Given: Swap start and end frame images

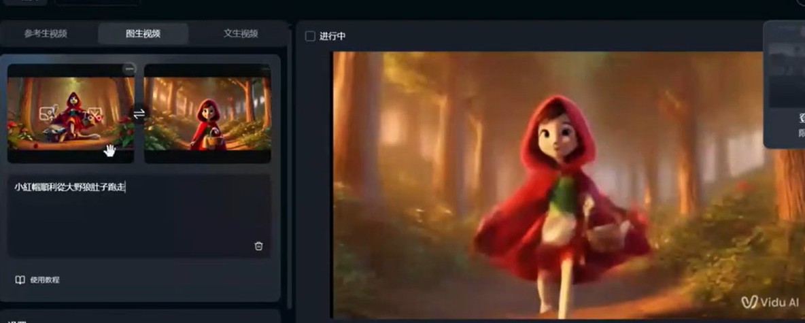Looking at the screenshot, I should click(x=139, y=114).
